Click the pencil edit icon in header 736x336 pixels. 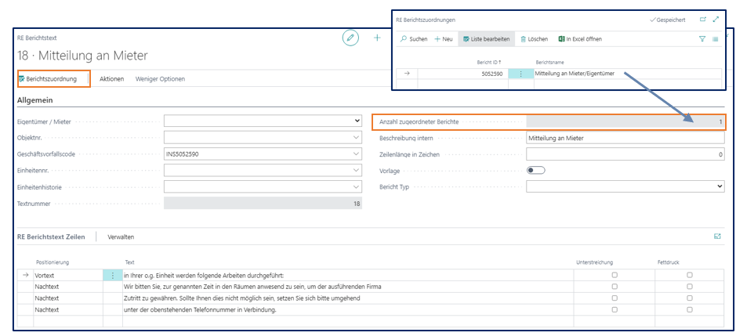click(350, 38)
